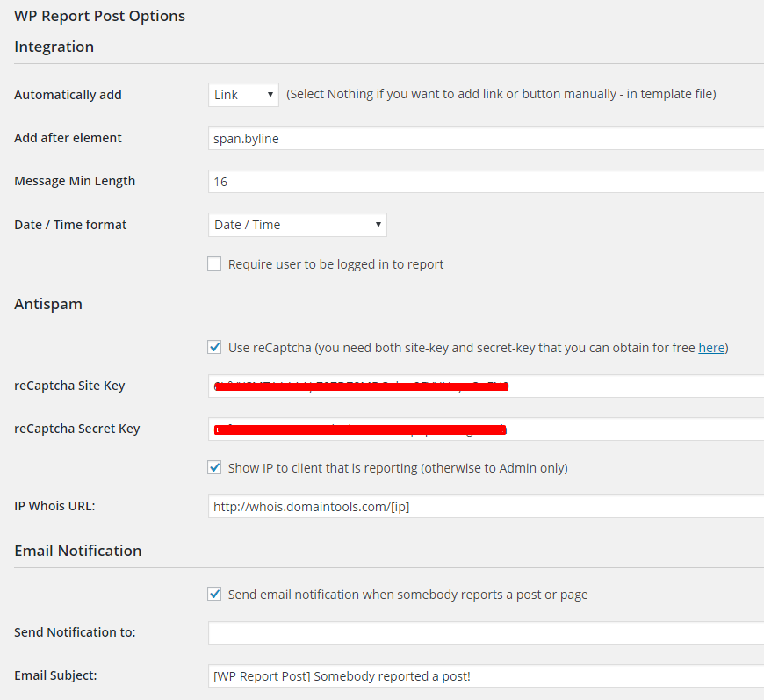Screen dimensions: 764x700
Task: Toggle Show IP to client checkbox
Action: tap(214, 467)
